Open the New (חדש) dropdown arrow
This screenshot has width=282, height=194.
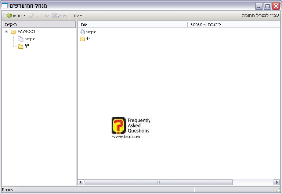click(x=24, y=16)
